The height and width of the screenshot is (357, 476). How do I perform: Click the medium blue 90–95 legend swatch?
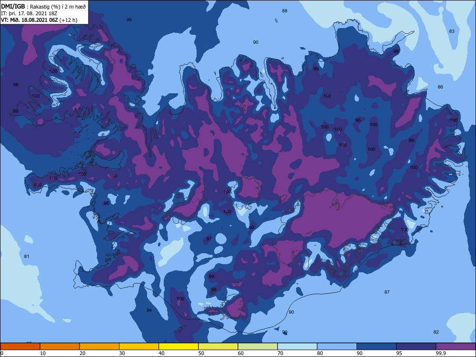coord(377,347)
